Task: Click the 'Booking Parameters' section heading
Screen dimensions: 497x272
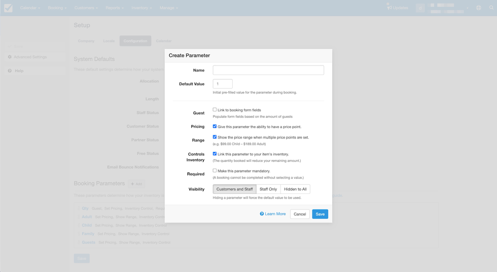Action: click(99, 183)
